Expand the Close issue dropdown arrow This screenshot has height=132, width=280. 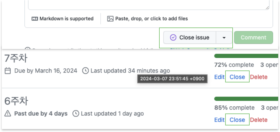[224, 38]
